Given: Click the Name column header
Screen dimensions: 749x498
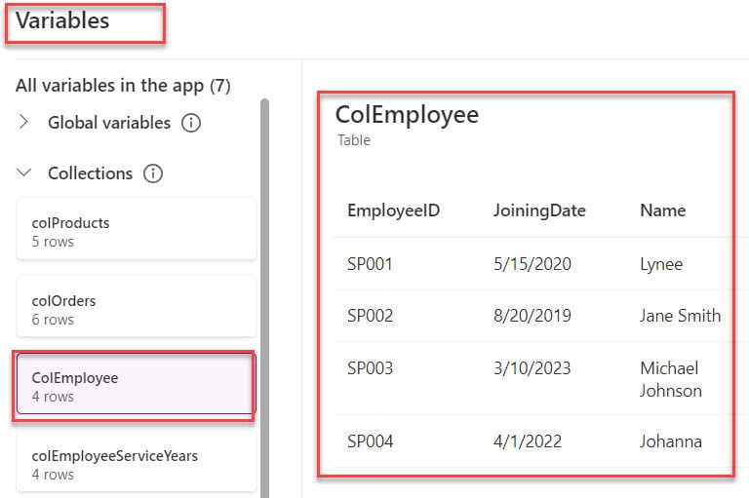Looking at the screenshot, I should pos(662,211).
